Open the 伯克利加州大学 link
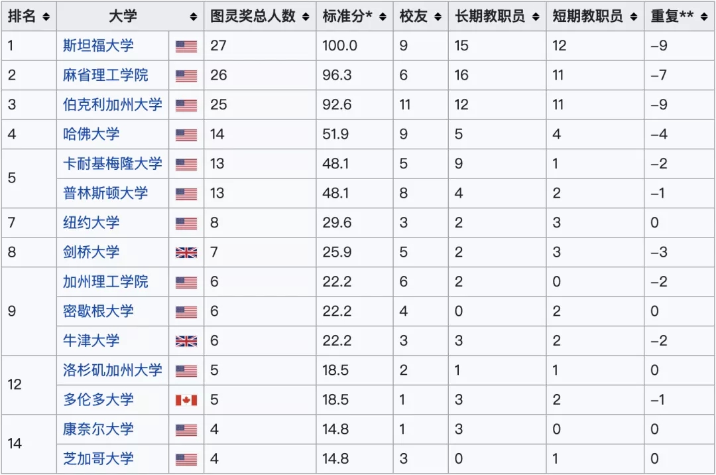Screen dimensions: 716x475 (x=112, y=105)
